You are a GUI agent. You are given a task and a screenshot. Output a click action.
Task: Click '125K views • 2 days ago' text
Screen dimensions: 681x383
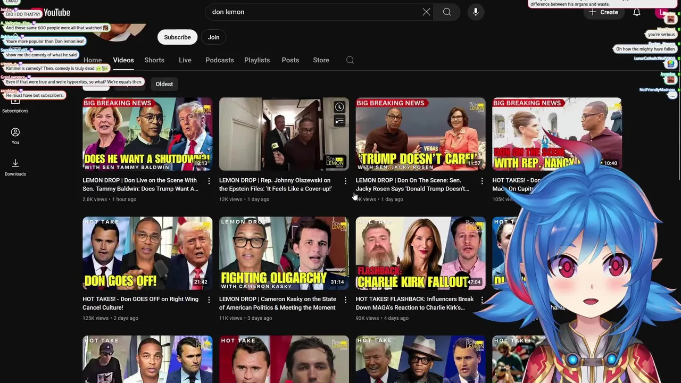(x=110, y=318)
